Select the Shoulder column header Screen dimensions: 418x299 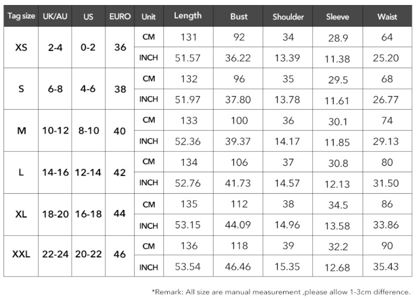pyautogui.click(x=288, y=16)
